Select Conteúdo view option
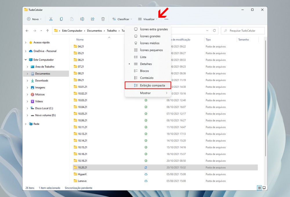Viewport: 290px width, 197px height. 148,78
